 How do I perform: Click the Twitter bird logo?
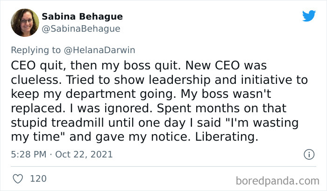pyautogui.click(x=309, y=16)
